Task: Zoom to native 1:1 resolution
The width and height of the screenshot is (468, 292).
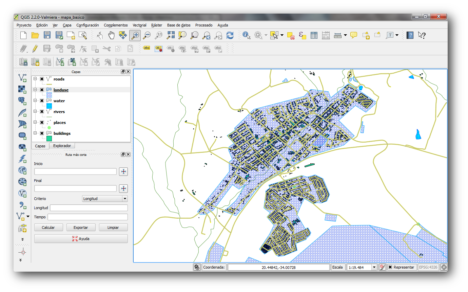Action: pos(159,35)
